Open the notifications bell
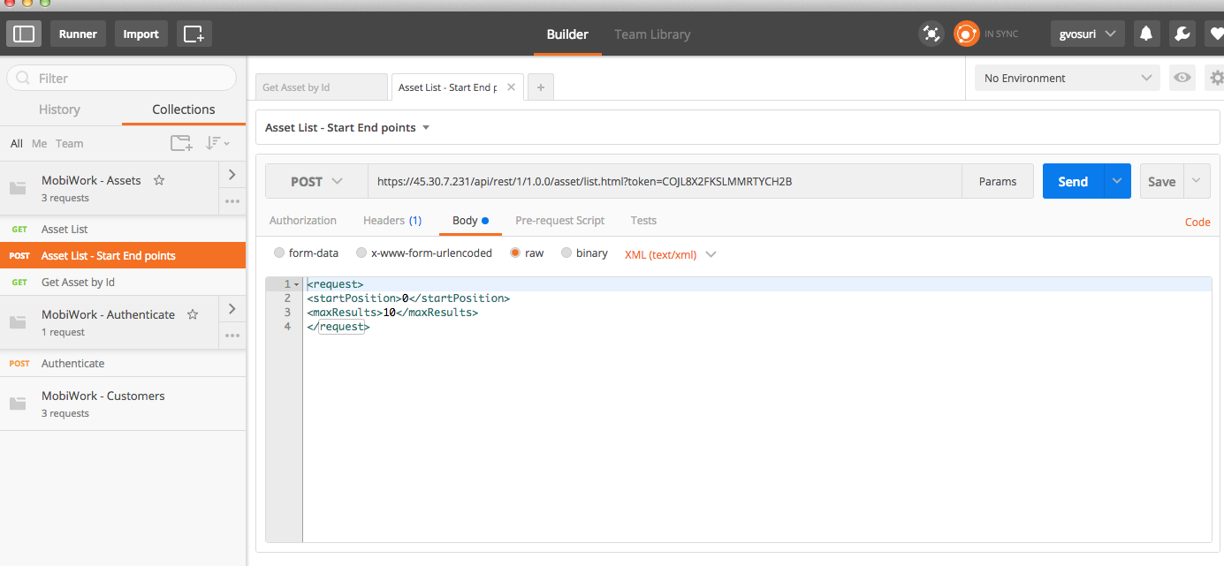The width and height of the screenshot is (1224, 566). pos(1146,34)
